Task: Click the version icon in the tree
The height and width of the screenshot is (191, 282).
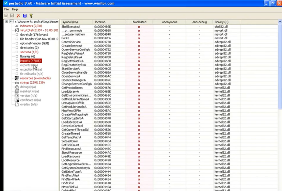Action: pyautogui.click(x=17, y=96)
